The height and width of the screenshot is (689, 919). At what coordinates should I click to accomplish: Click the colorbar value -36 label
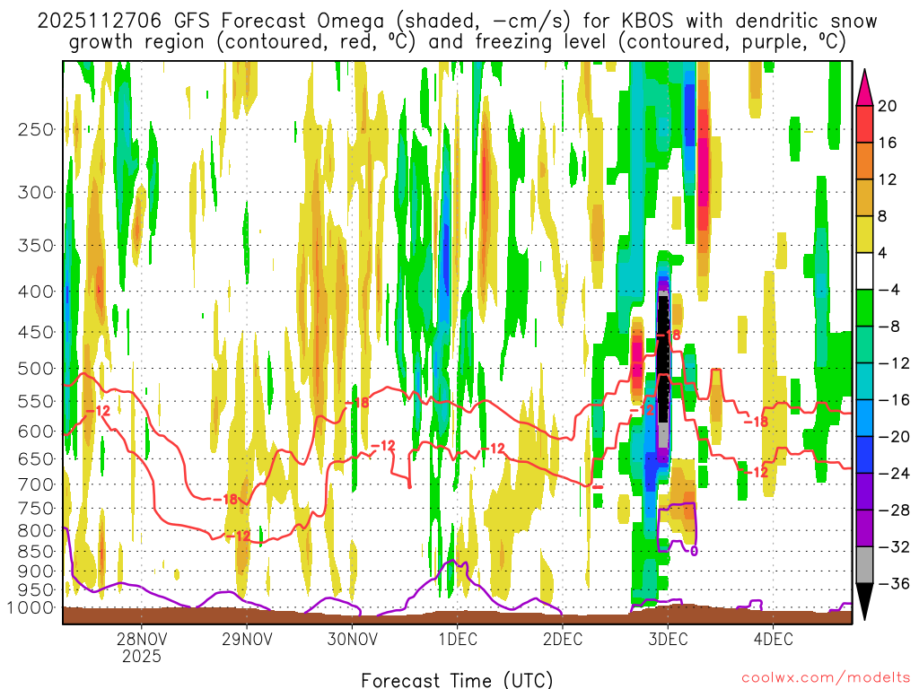[x=894, y=583]
